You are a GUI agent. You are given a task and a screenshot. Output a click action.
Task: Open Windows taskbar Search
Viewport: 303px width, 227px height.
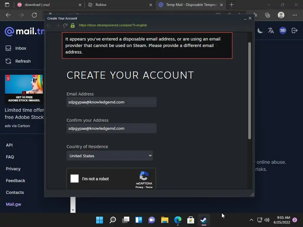click(113, 220)
